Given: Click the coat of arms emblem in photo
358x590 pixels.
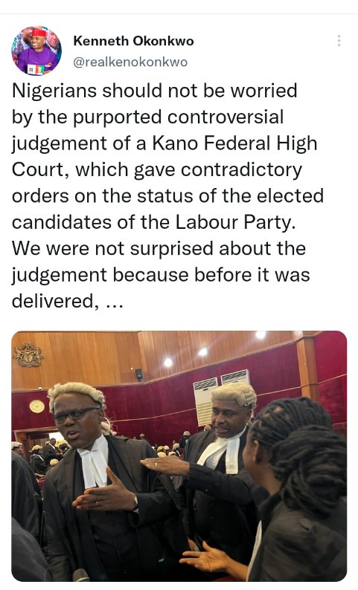Looking at the screenshot, I should pyautogui.click(x=28, y=354).
